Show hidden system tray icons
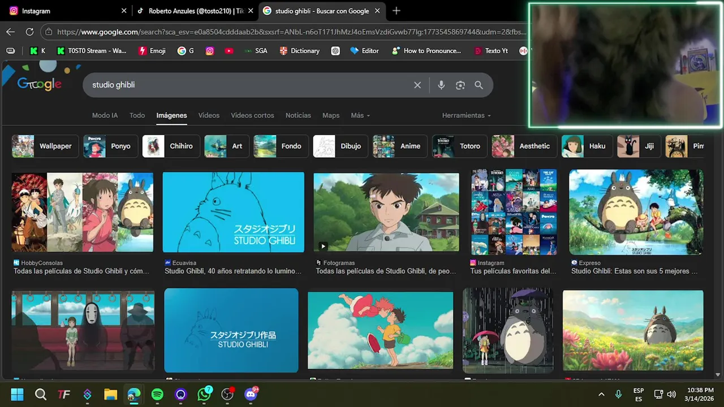Viewport: 724px width, 407px height. tap(601, 394)
